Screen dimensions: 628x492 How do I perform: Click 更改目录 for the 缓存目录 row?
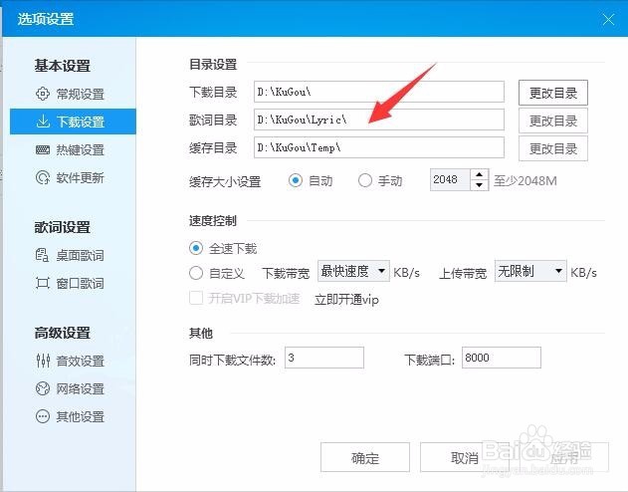[x=553, y=148]
